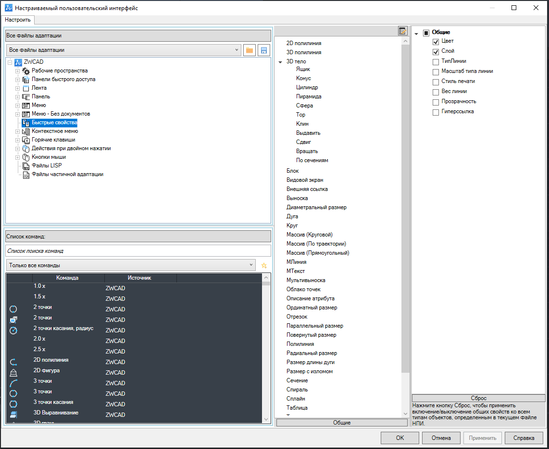The width and height of the screenshot is (549, 449).
Task: Click the Файлы LISP node icon
Action: (x=26, y=166)
